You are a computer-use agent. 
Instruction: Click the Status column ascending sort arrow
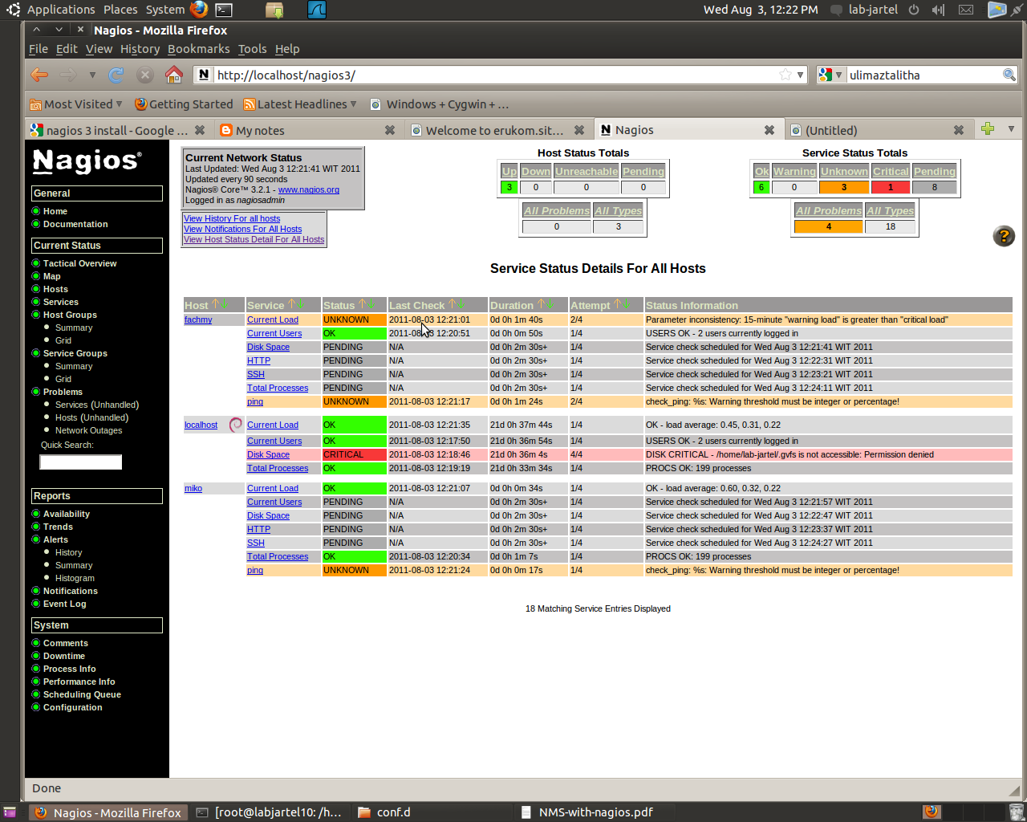tap(362, 304)
